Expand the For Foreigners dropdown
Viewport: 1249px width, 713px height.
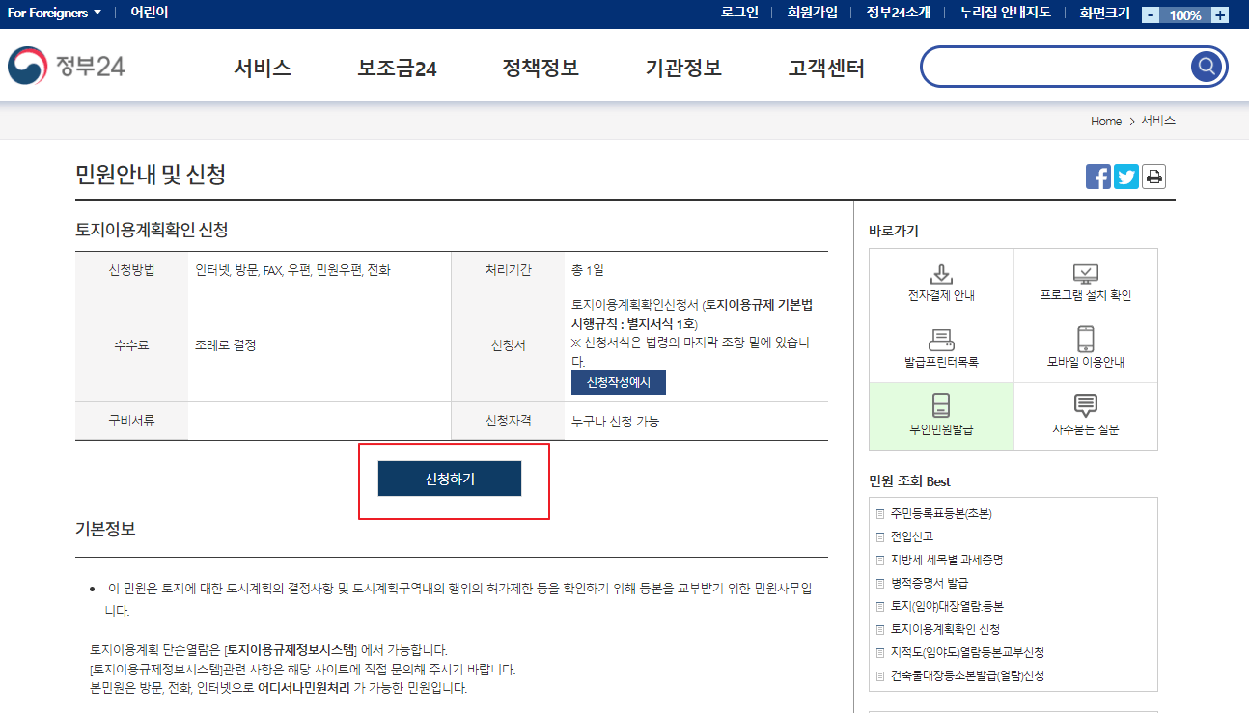click(x=54, y=14)
